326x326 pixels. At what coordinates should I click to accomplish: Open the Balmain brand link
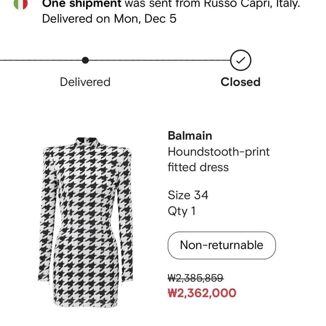tap(190, 136)
